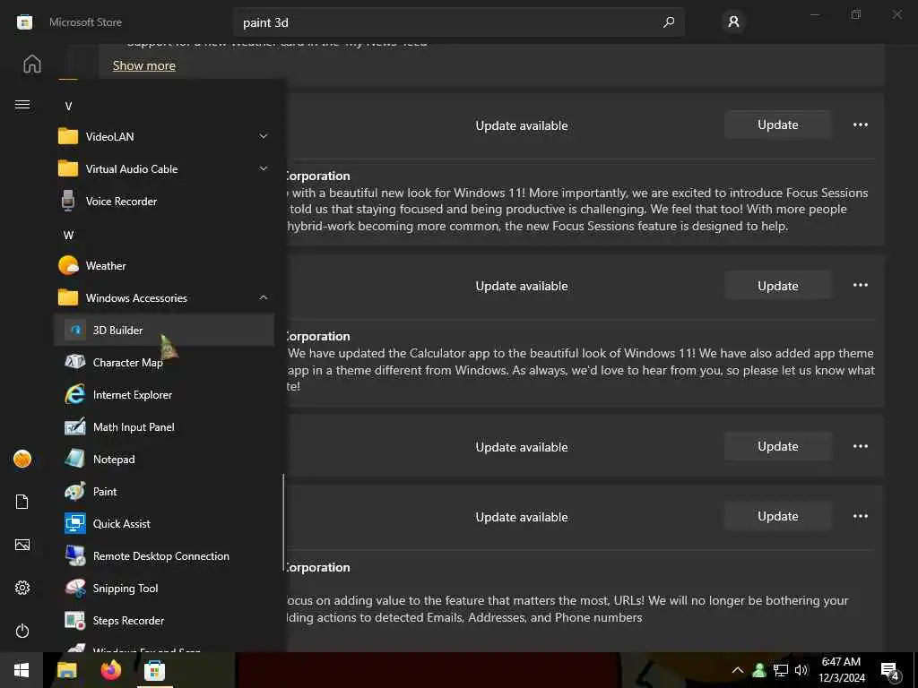Expand Start menu hamburger icon
The width and height of the screenshot is (918, 688).
[x=22, y=105]
